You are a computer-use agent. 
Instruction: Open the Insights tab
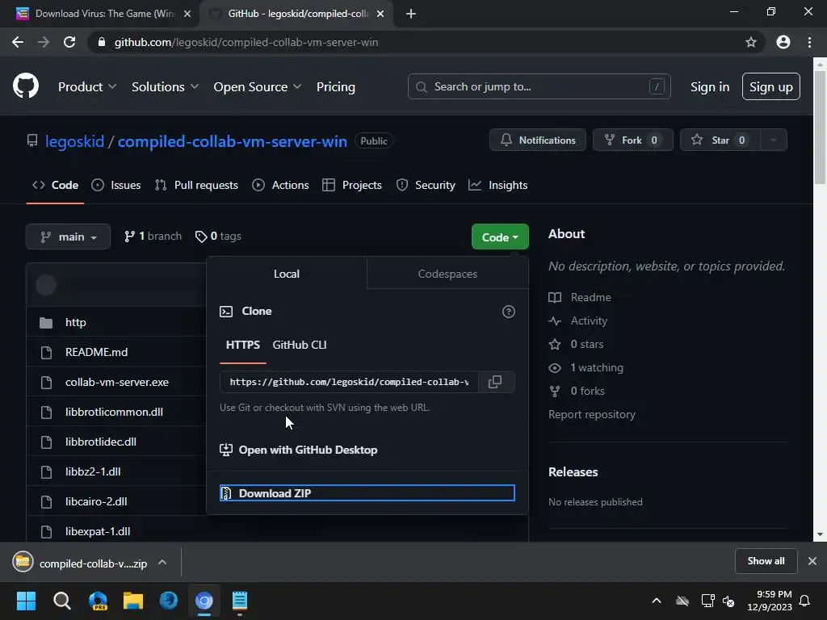pyautogui.click(x=497, y=185)
